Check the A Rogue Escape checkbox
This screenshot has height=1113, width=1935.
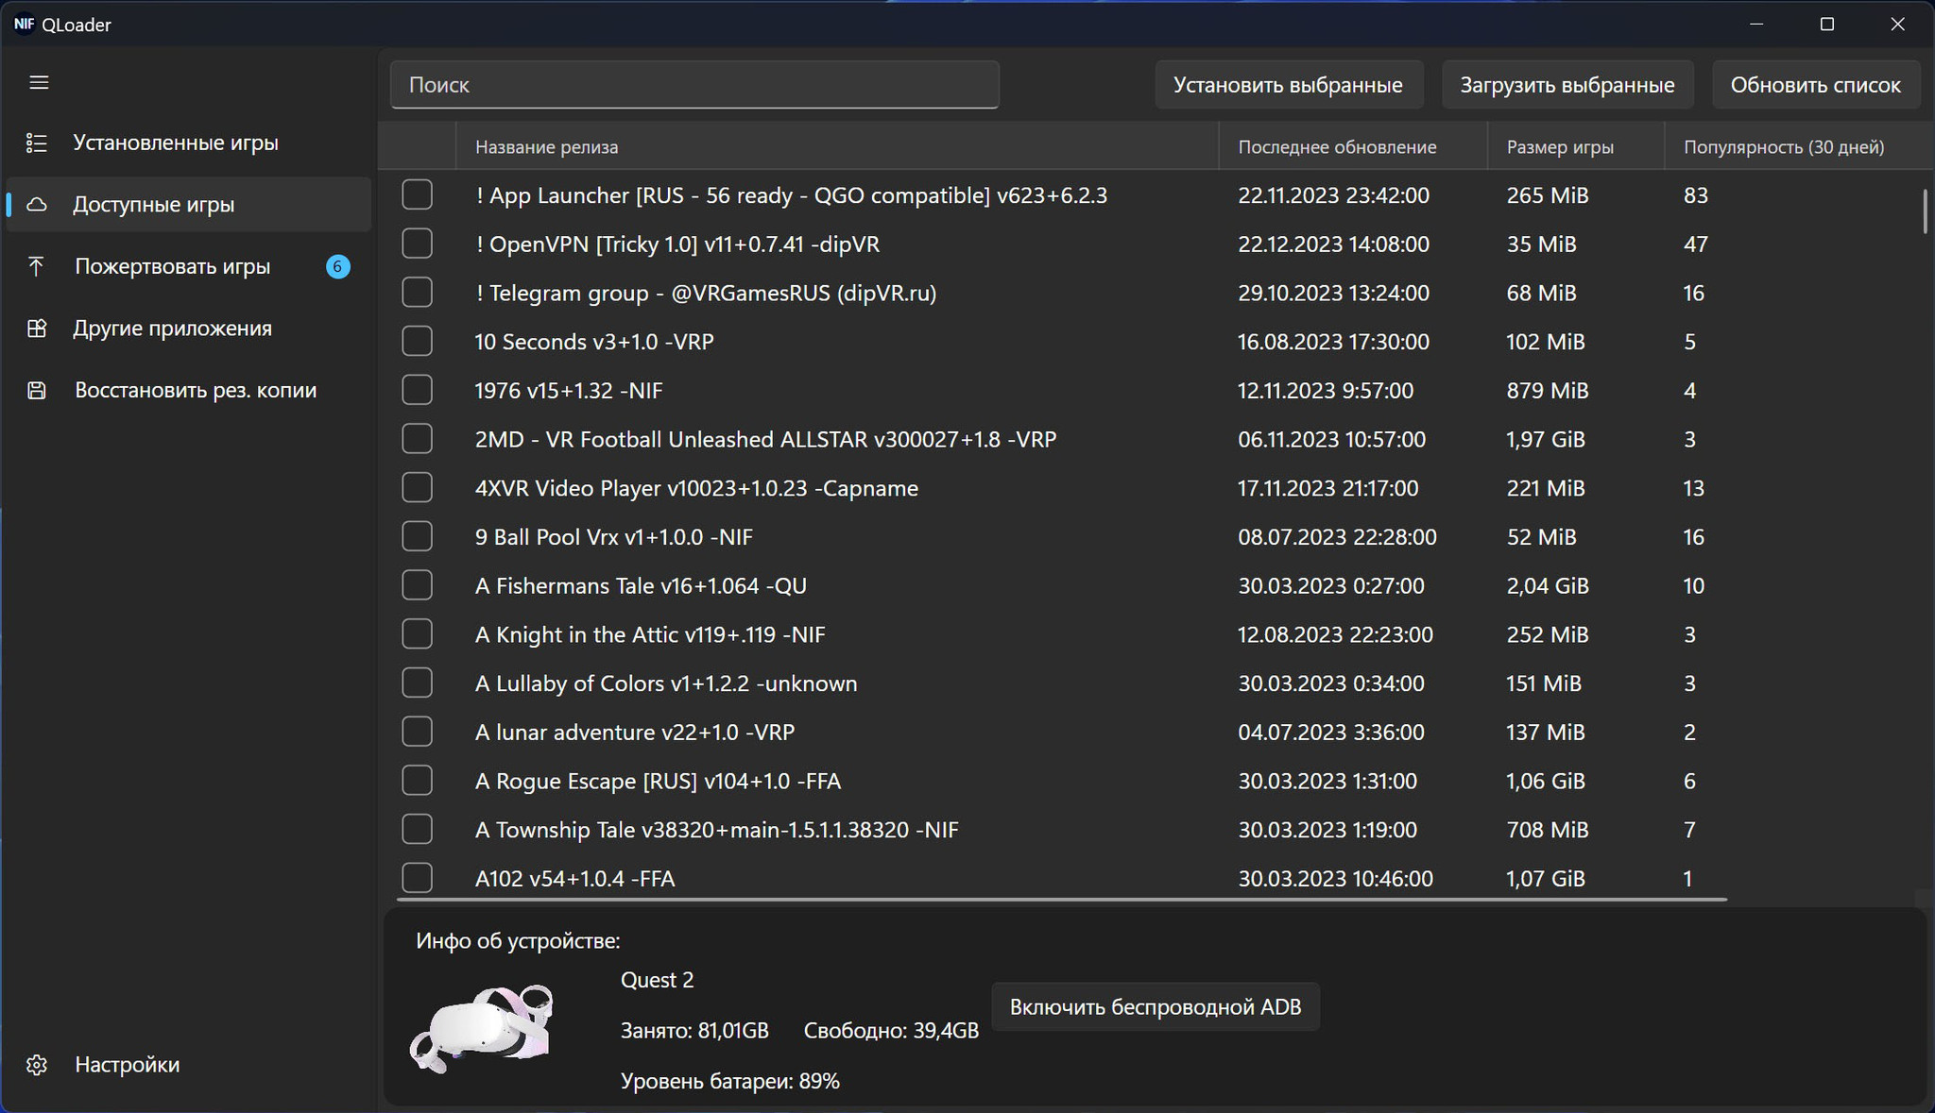click(x=417, y=781)
